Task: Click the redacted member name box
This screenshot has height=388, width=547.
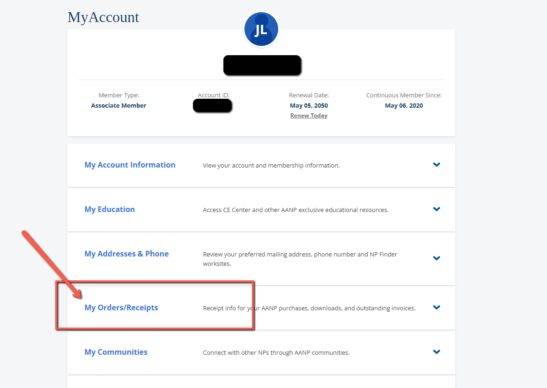Action: 262,65
